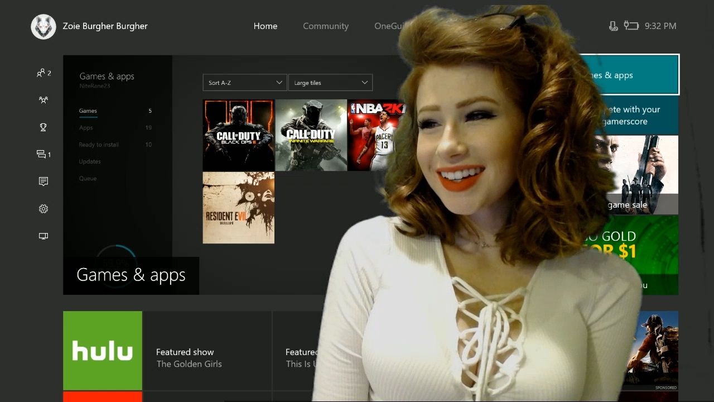The image size is (714, 402).
Task: Switch to the OneGuide tab
Action: click(393, 26)
